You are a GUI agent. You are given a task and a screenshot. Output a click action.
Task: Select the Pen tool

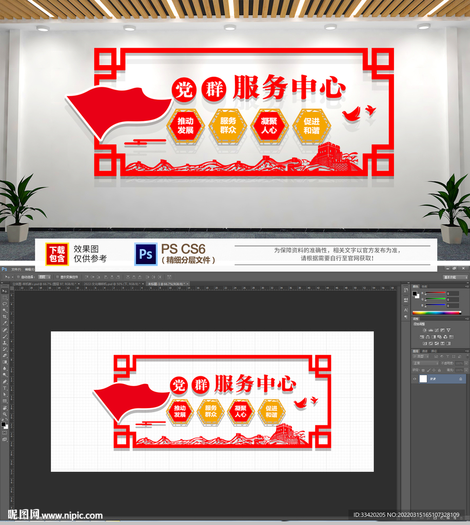click(x=5, y=381)
